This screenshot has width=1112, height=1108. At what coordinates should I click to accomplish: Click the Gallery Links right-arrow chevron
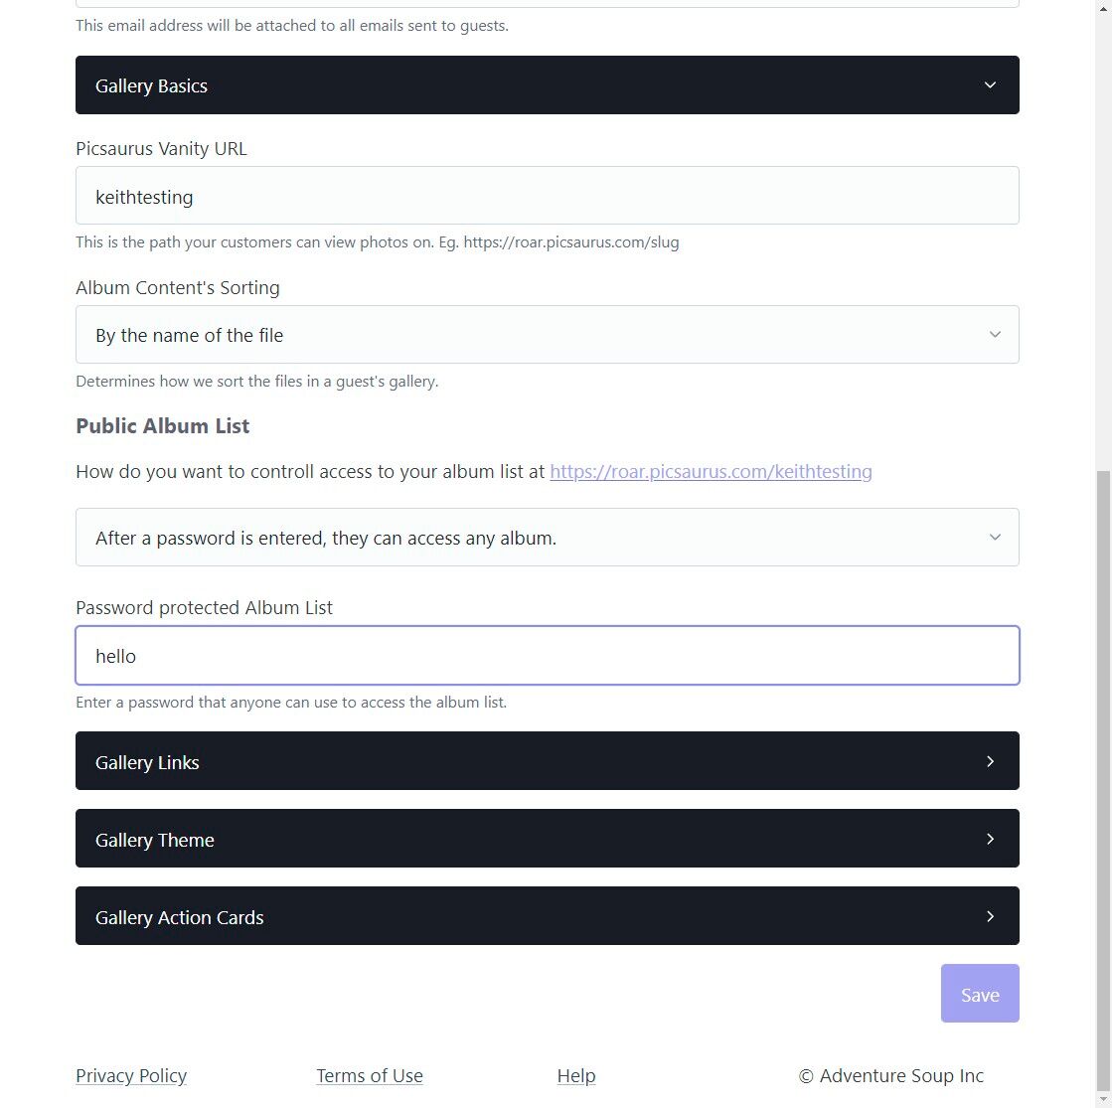pos(990,761)
